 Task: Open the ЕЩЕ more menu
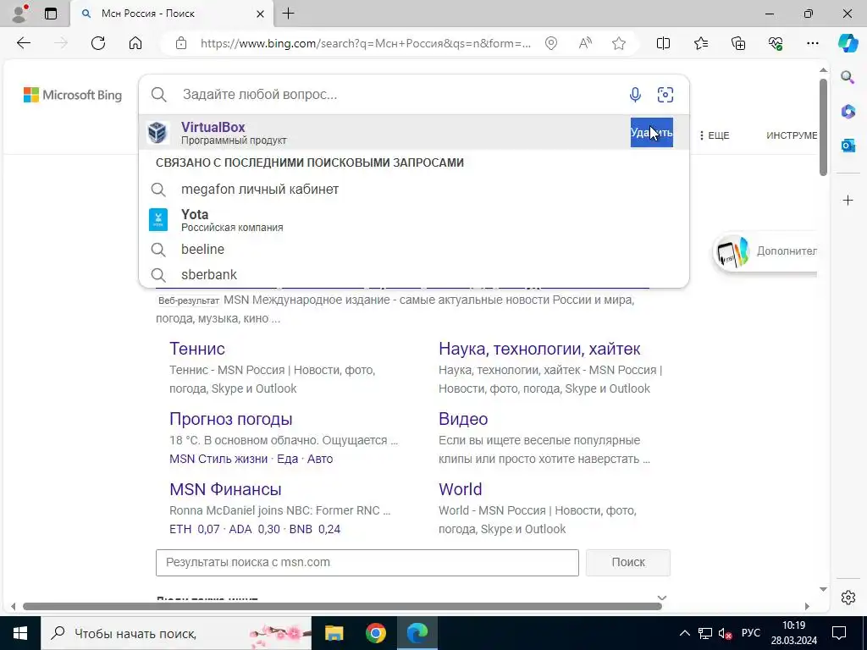[x=714, y=135]
